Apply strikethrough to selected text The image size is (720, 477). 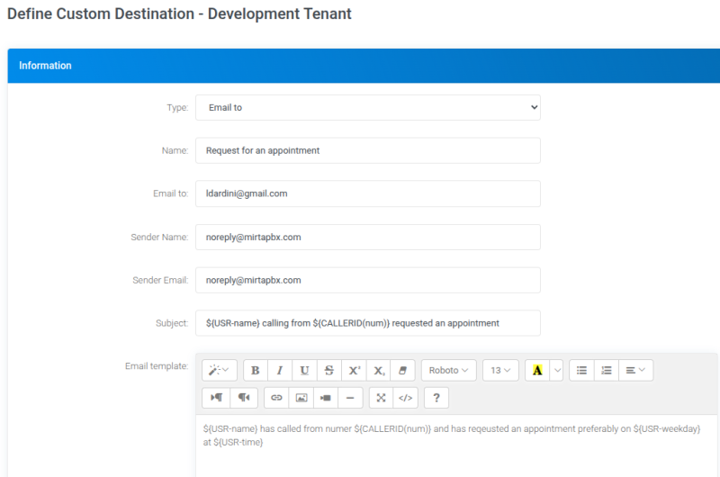(329, 370)
